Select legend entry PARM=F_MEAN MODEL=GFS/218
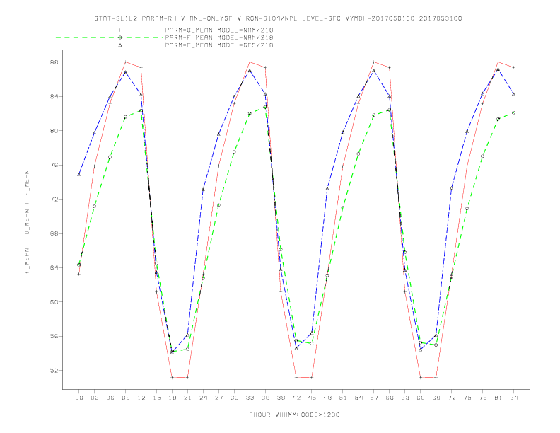 pos(219,45)
